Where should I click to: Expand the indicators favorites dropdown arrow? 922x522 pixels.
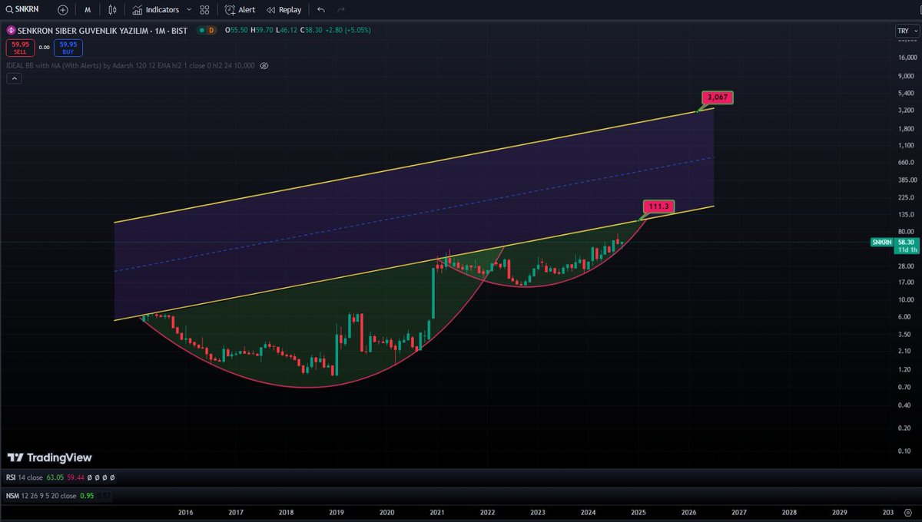click(189, 10)
